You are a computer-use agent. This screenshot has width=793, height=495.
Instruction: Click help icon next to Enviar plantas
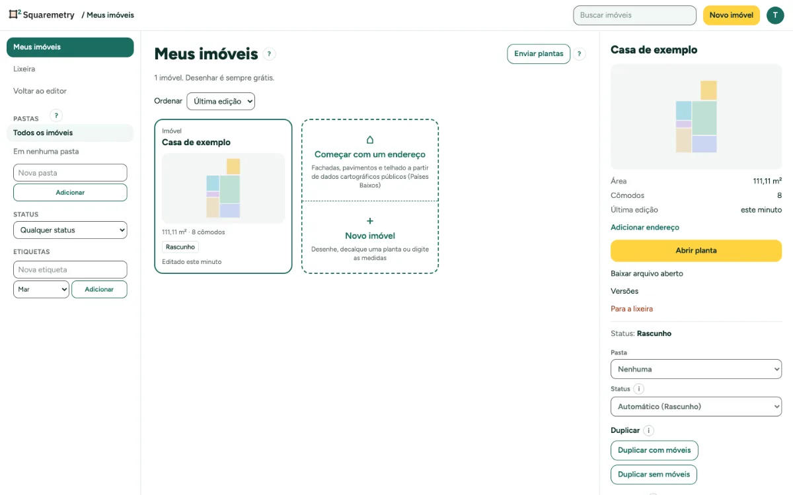(580, 54)
